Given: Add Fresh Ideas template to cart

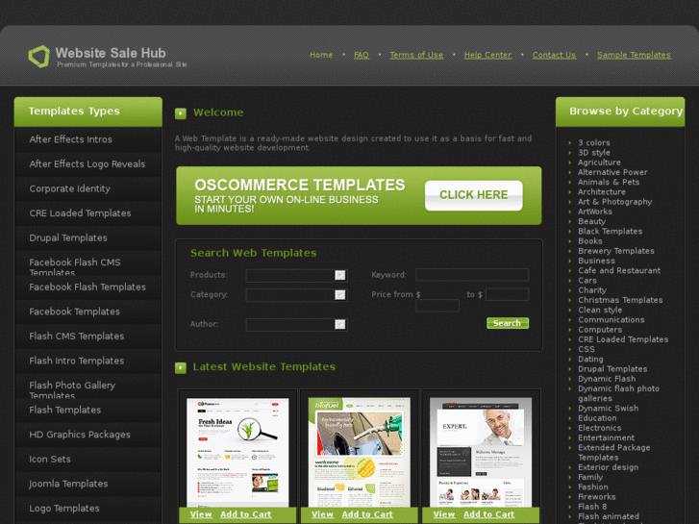Looking at the screenshot, I should pyautogui.click(x=245, y=514).
